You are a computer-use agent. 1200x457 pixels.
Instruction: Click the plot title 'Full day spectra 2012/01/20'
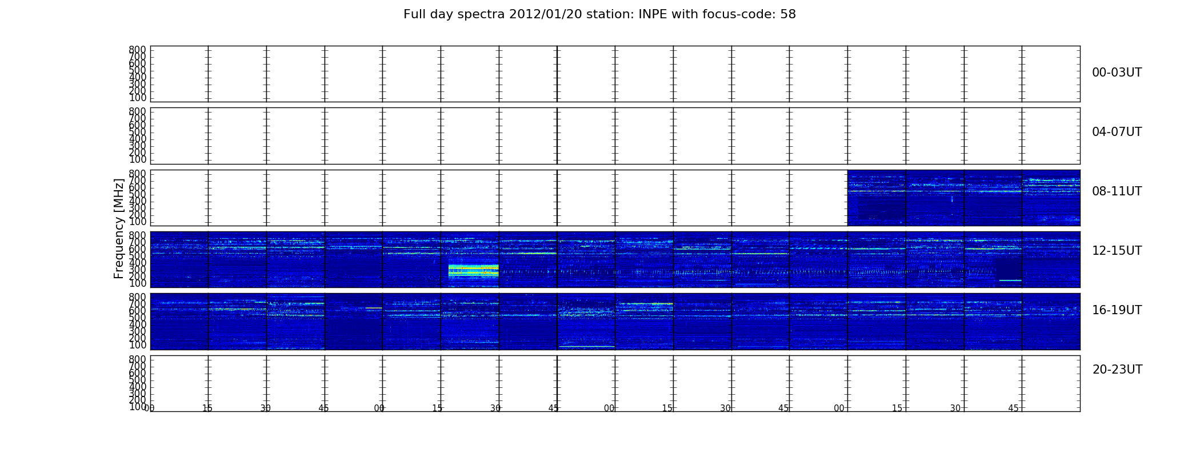[599, 14]
